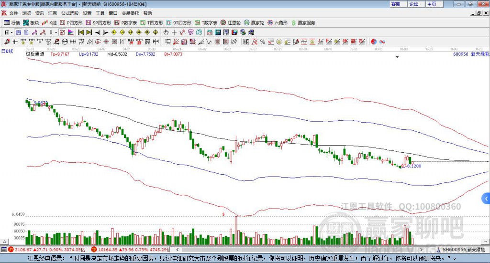Viewport: 490px width, 263px height.
Task: Open the 工具 menu
Action: click(100, 13)
